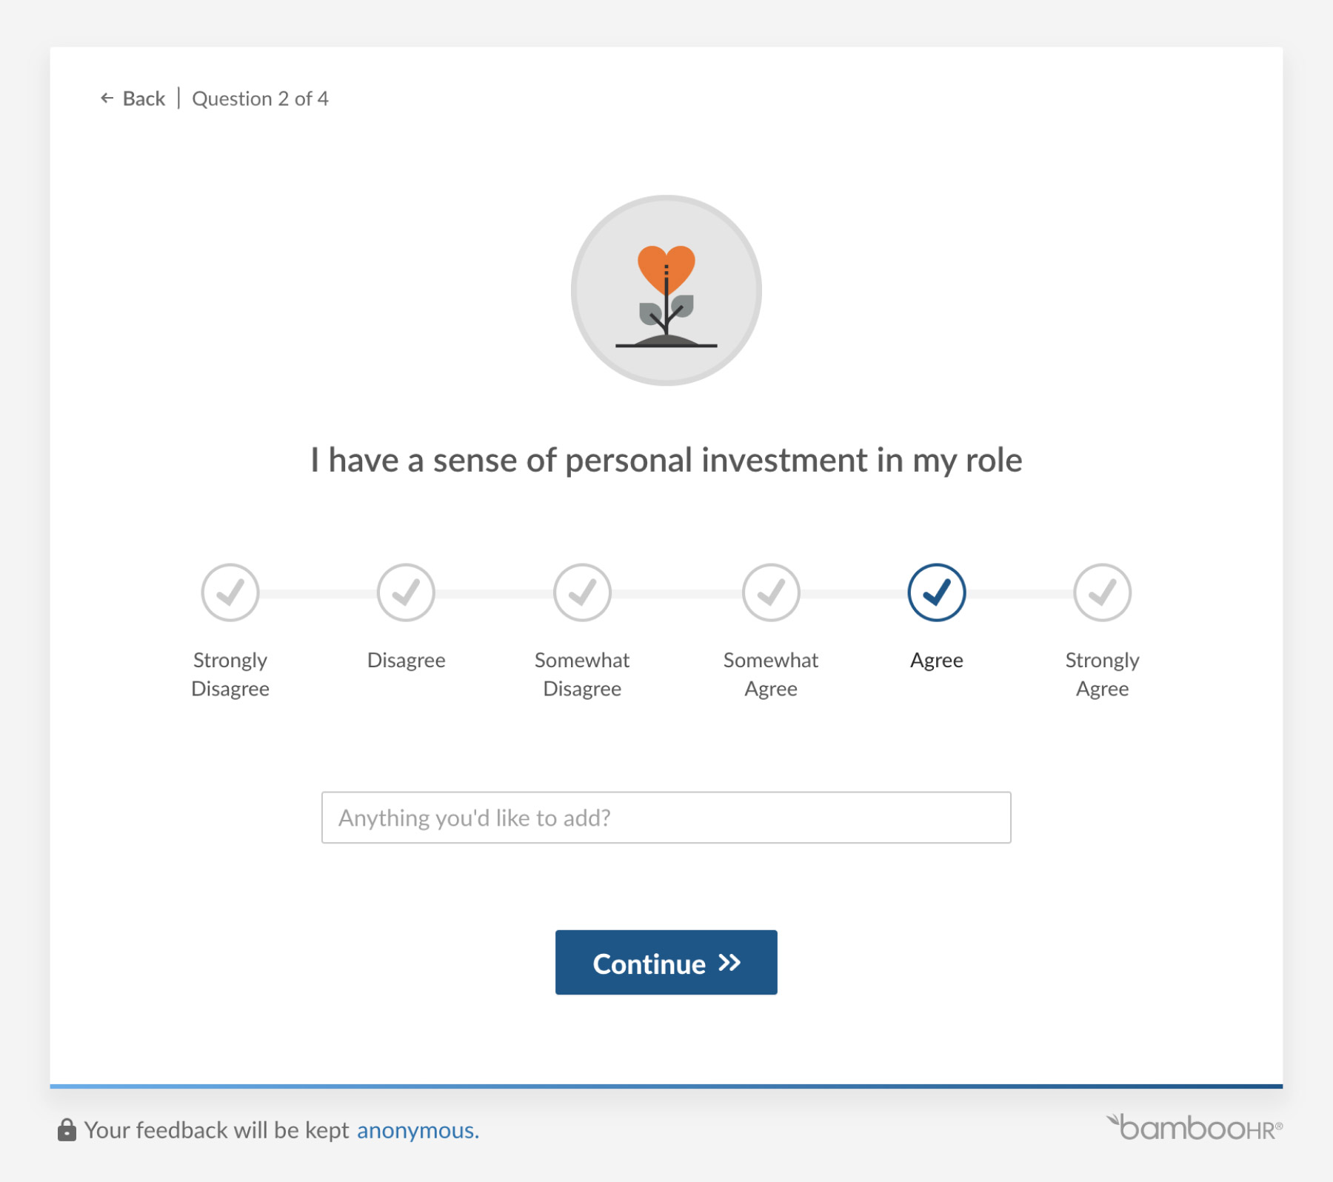Screen dimensions: 1333x1182
Task: Choose the Somewhat Agree checkmark circle
Action: coord(771,592)
